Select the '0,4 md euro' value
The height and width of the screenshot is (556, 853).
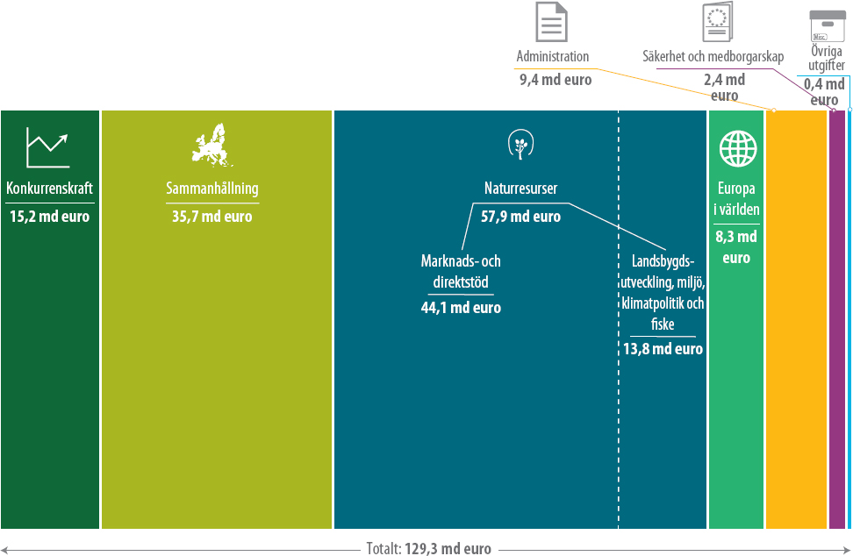[x=824, y=92]
